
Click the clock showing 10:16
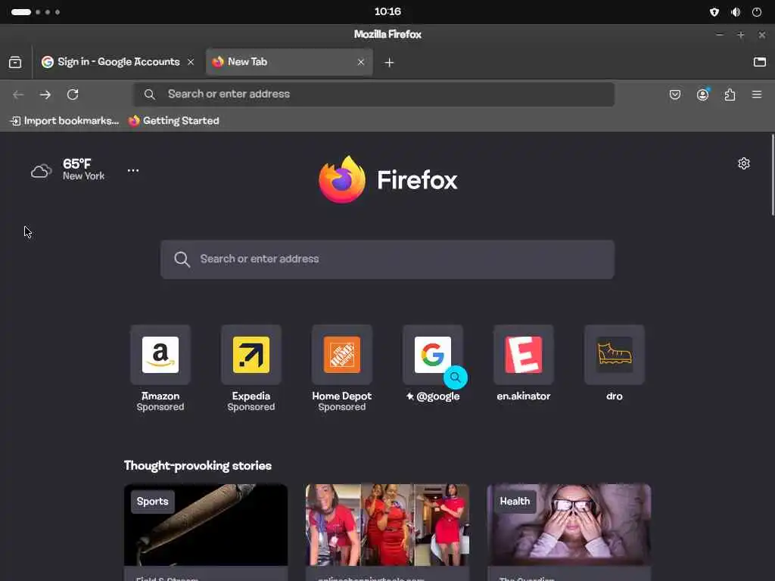point(387,11)
